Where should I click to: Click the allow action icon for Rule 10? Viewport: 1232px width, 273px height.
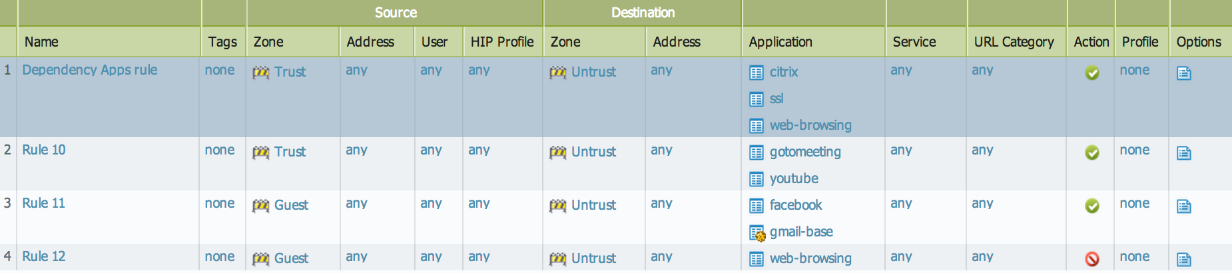pos(1091,152)
